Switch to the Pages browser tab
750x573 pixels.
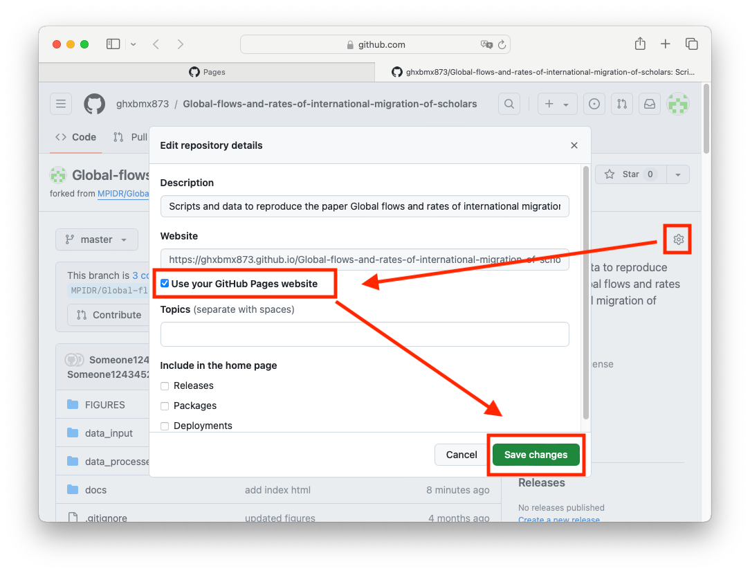[207, 72]
